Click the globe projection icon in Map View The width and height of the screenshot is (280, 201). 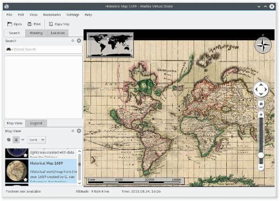8,140
